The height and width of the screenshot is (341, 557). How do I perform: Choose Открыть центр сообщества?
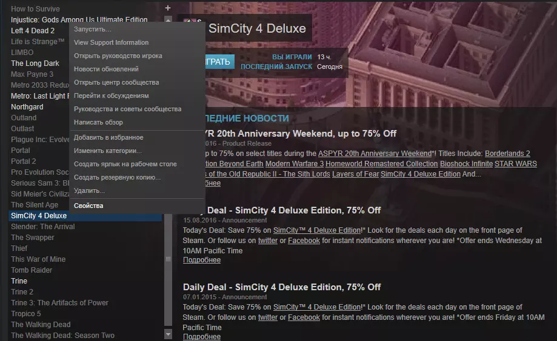[116, 82]
